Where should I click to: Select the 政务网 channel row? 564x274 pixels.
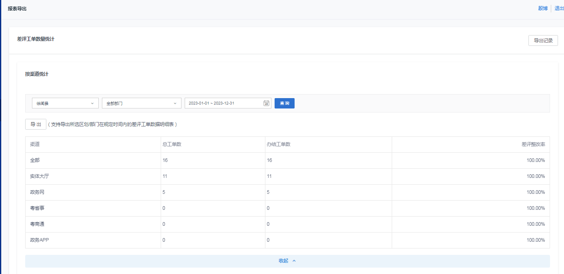[37, 192]
